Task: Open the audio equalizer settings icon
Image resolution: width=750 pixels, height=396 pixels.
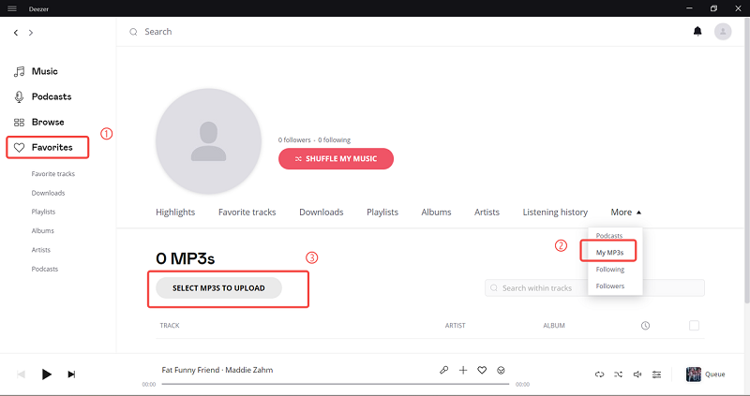Action: pyautogui.click(x=657, y=374)
